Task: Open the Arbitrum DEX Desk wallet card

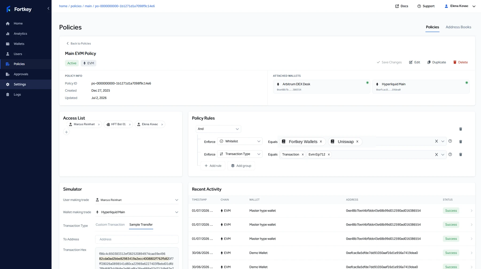Action: (321, 87)
